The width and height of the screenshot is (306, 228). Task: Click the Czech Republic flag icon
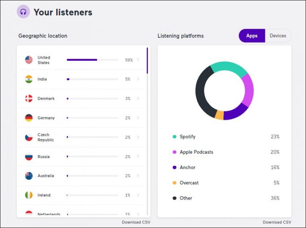tap(29, 137)
